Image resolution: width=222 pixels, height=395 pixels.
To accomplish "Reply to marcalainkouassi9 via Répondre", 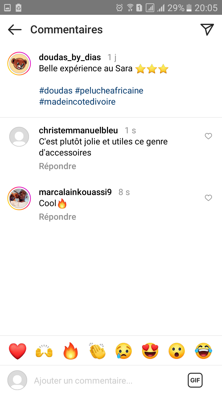I will (x=57, y=217).
